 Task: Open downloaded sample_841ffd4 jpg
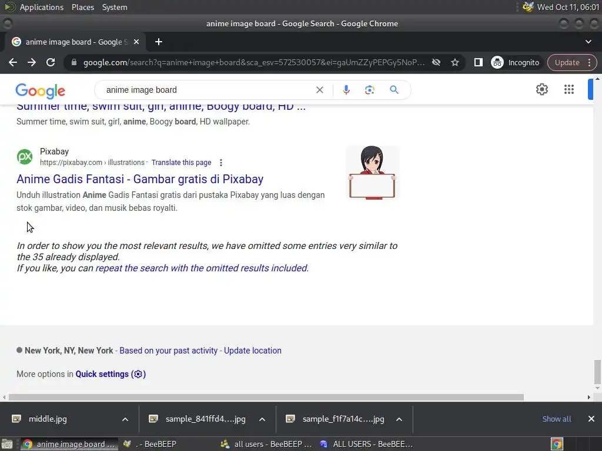tap(205, 419)
